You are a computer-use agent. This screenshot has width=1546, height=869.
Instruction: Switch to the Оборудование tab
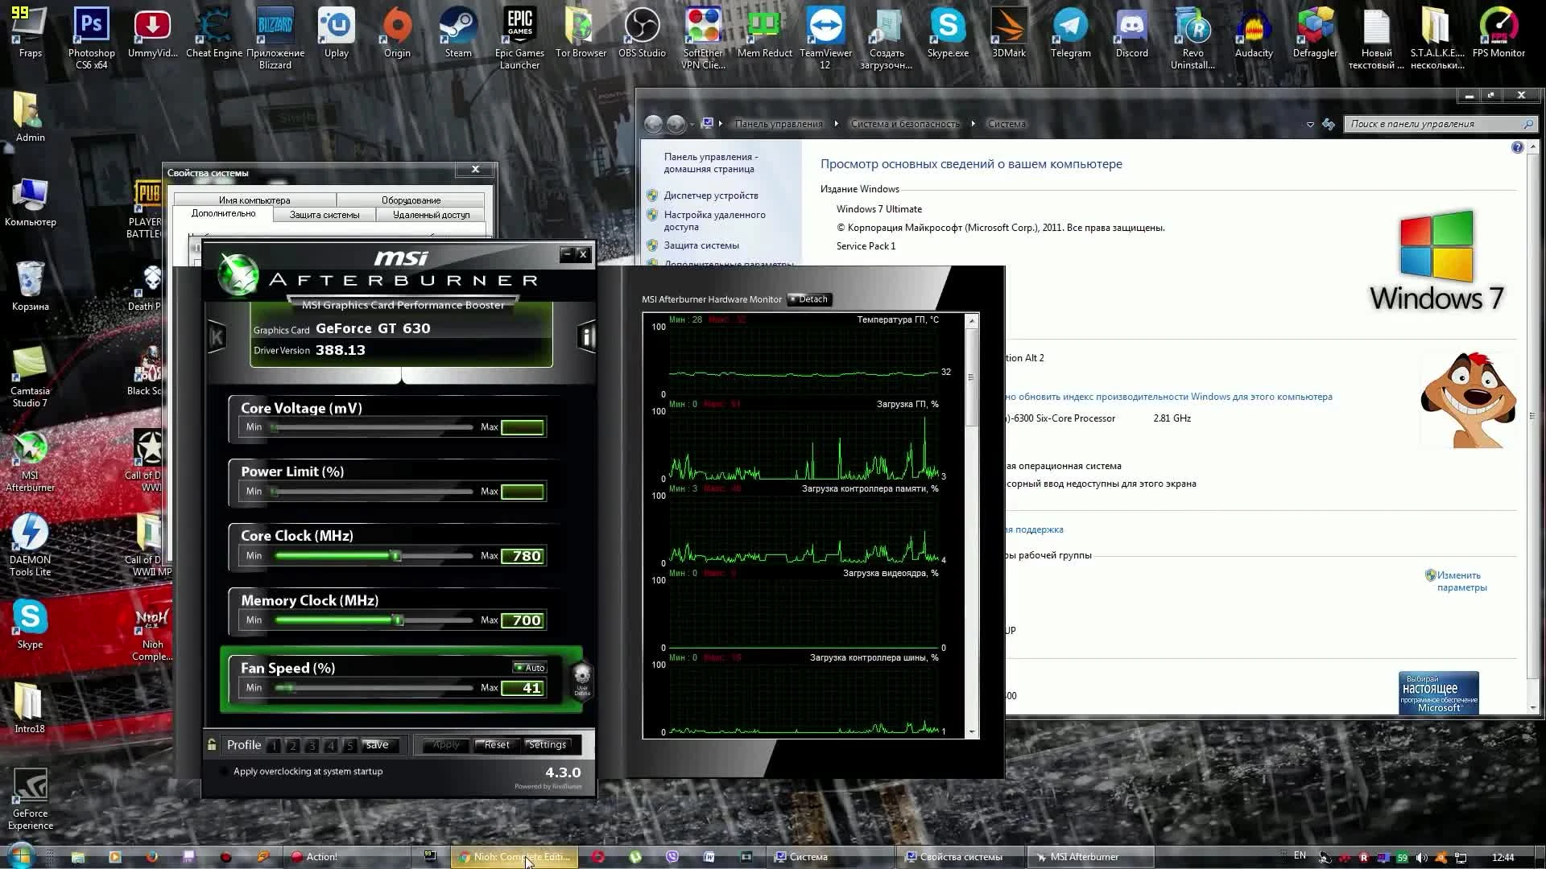point(411,200)
